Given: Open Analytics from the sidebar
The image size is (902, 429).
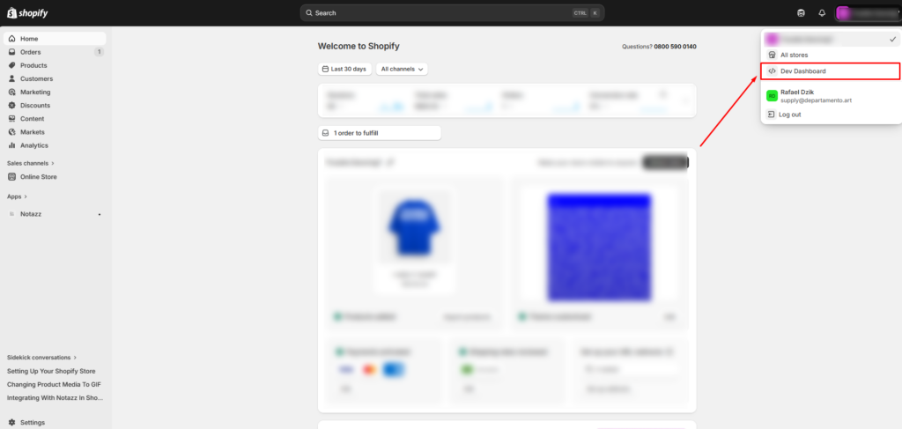Looking at the screenshot, I should click(33, 145).
